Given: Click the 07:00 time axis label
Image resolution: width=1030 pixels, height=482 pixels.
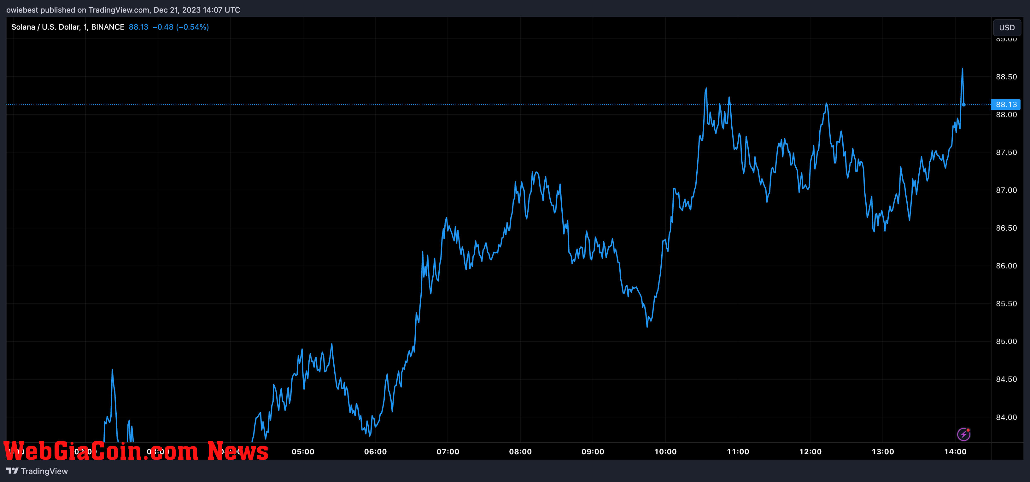Looking at the screenshot, I should 448,452.
